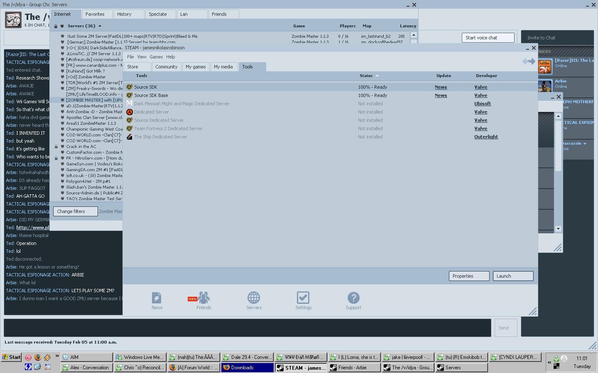
Task: Click the Steam tray icon below Messenger icon
Action: [x=556, y=366]
